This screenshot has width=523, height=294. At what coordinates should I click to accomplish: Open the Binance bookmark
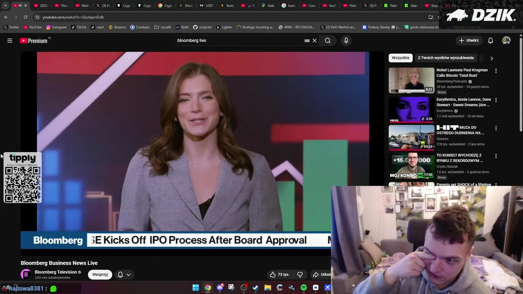pyautogui.click(x=117, y=27)
